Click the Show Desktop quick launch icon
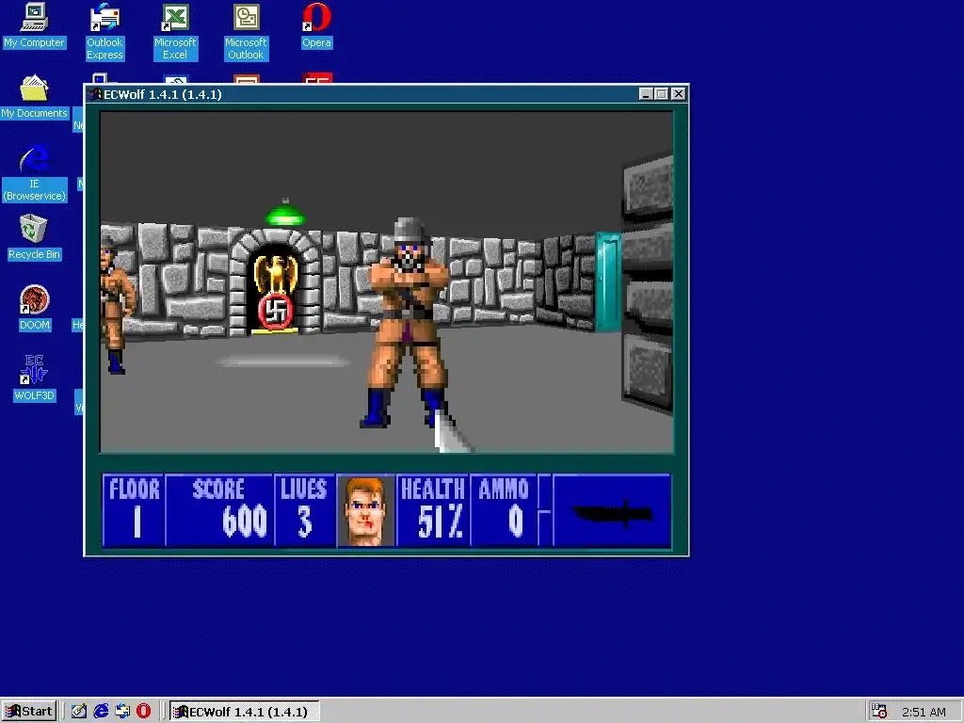The height and width of the screenshot is (723, 964). point(79,712)
